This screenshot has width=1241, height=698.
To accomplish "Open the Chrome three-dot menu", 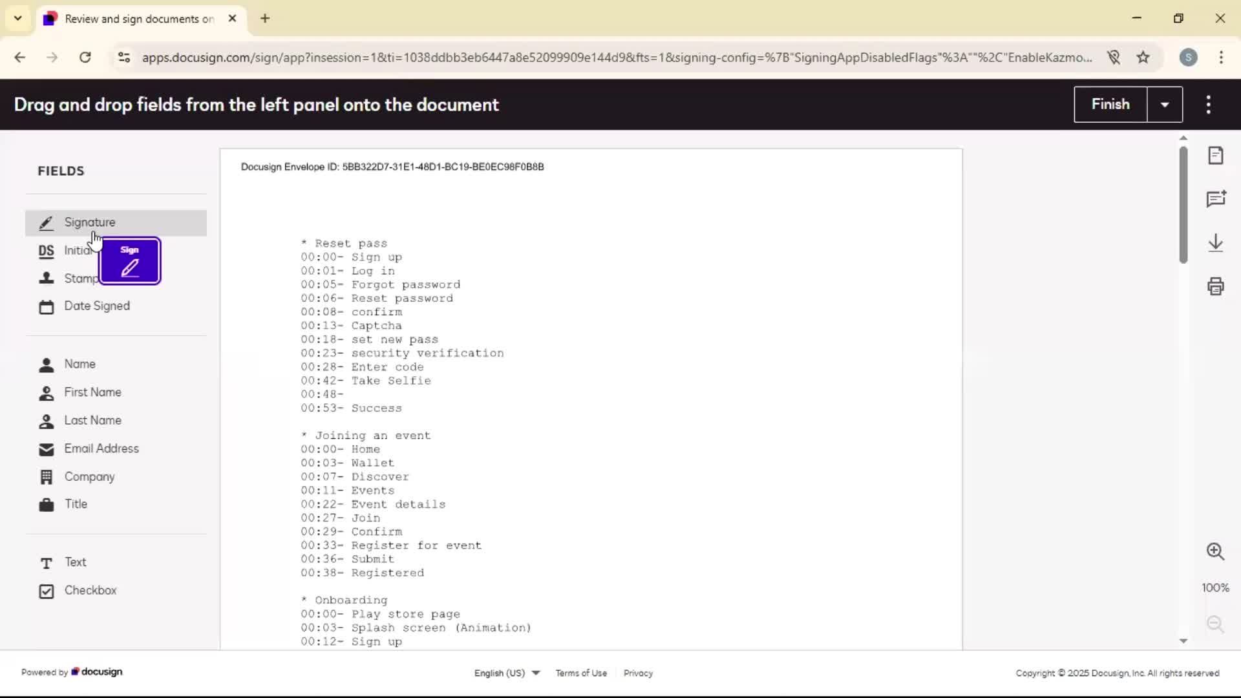I will pos(1221,58).
